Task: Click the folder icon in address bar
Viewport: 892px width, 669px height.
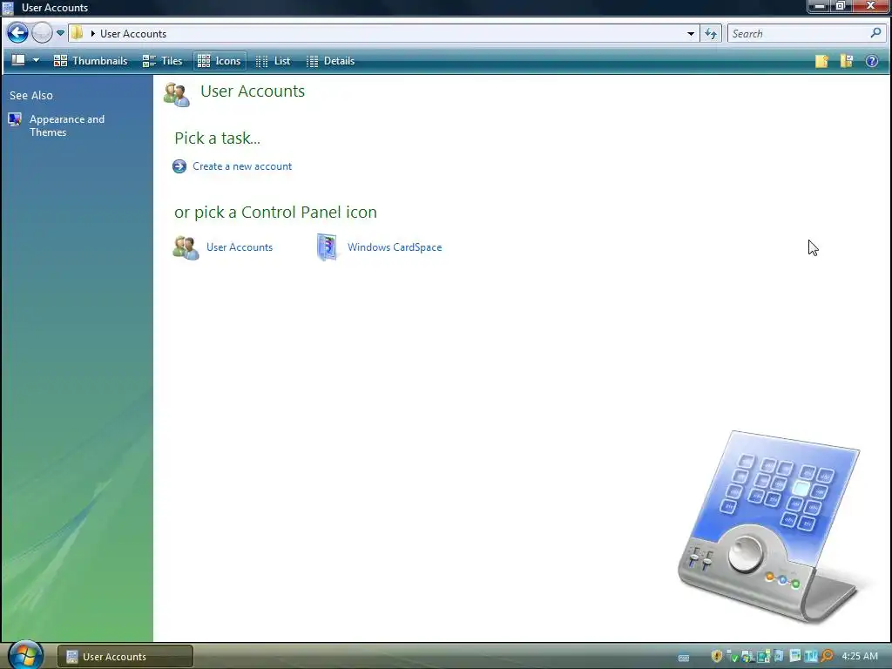Action: (78, 33)
